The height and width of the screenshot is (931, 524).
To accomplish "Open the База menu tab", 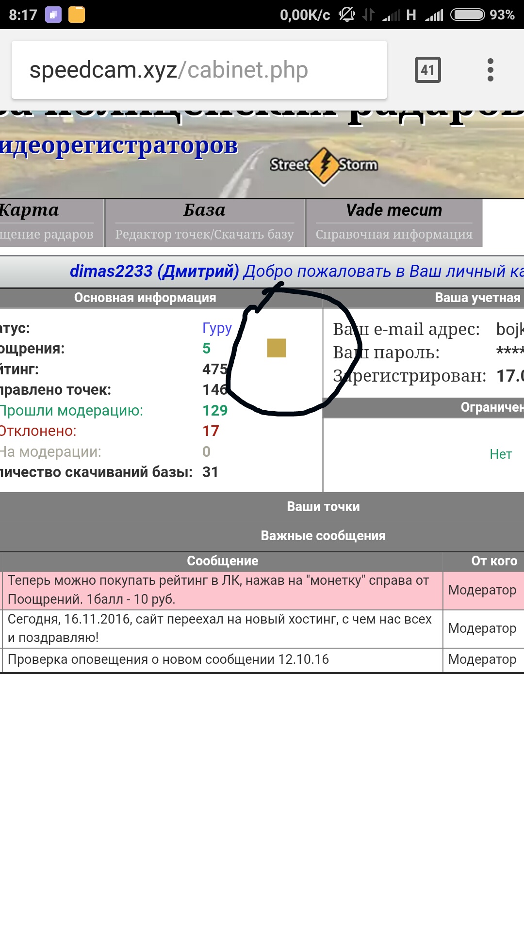I will (204, 210).
